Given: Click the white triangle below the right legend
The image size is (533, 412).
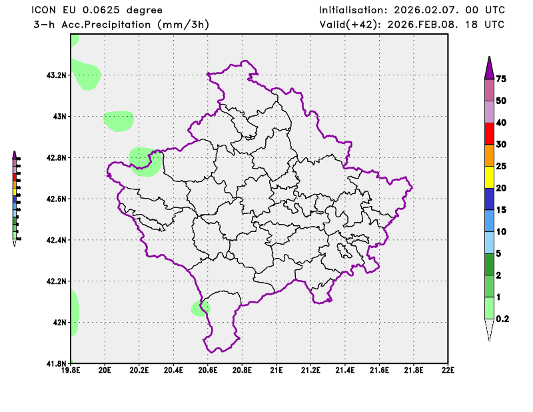Looking at the screenshot, I should pos(489,329).
